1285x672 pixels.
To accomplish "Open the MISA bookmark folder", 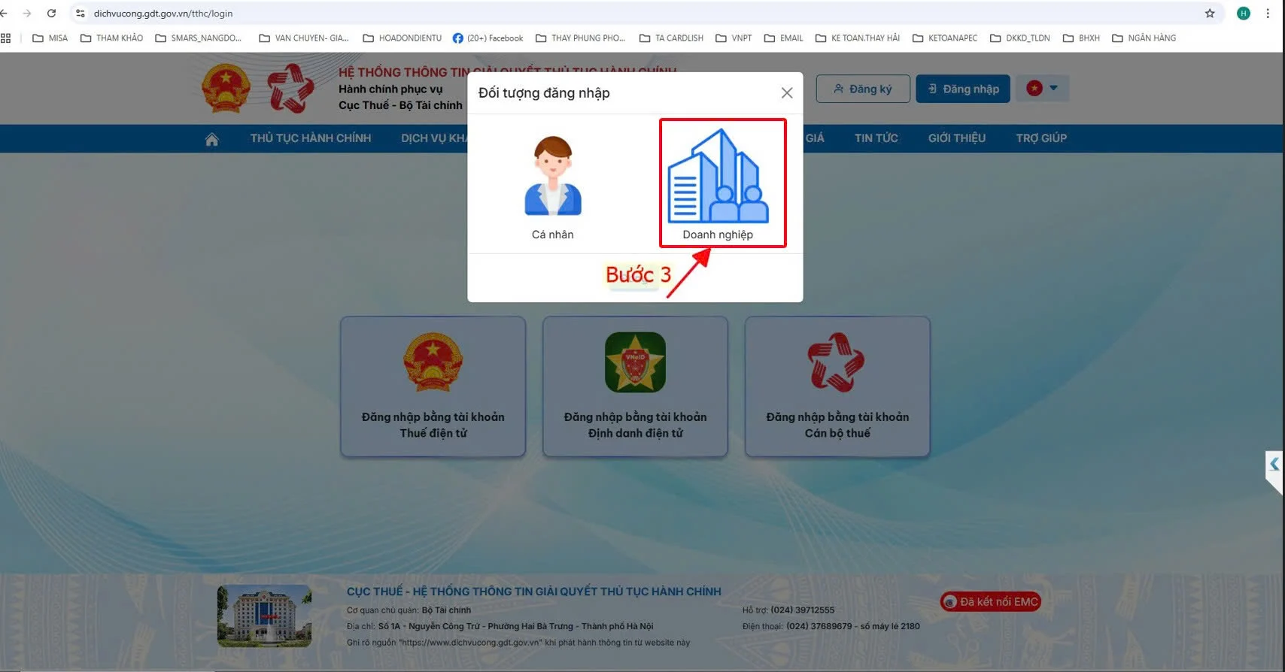I will (50, 38).
